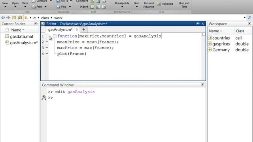Click the smart indent icon
The image size is (253, 142).
click(x=92, y=7)
